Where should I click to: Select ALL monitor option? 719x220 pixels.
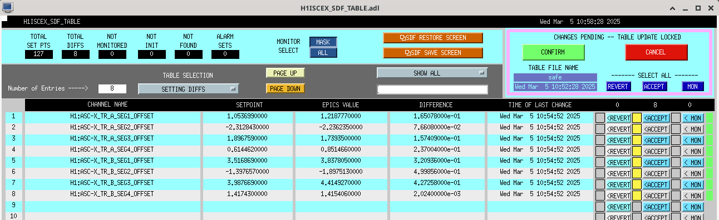click(x=323, y=52)
